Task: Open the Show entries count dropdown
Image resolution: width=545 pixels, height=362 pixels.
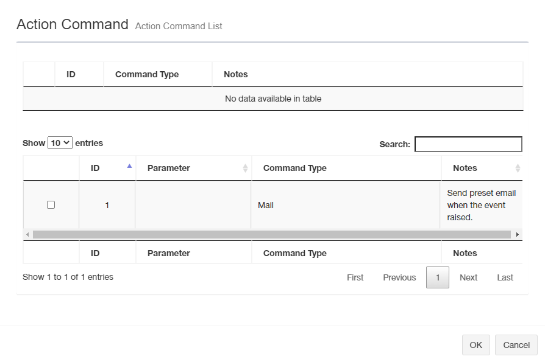Action: pyautogui.click(x=60, y=143)
